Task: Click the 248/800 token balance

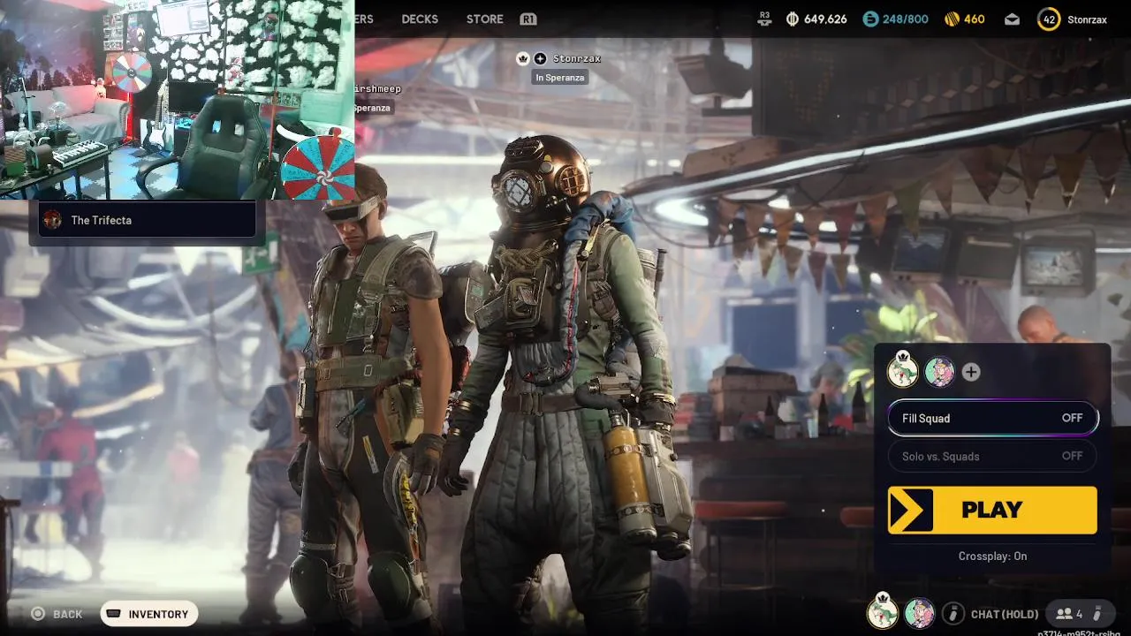Action: coord(906,19)
